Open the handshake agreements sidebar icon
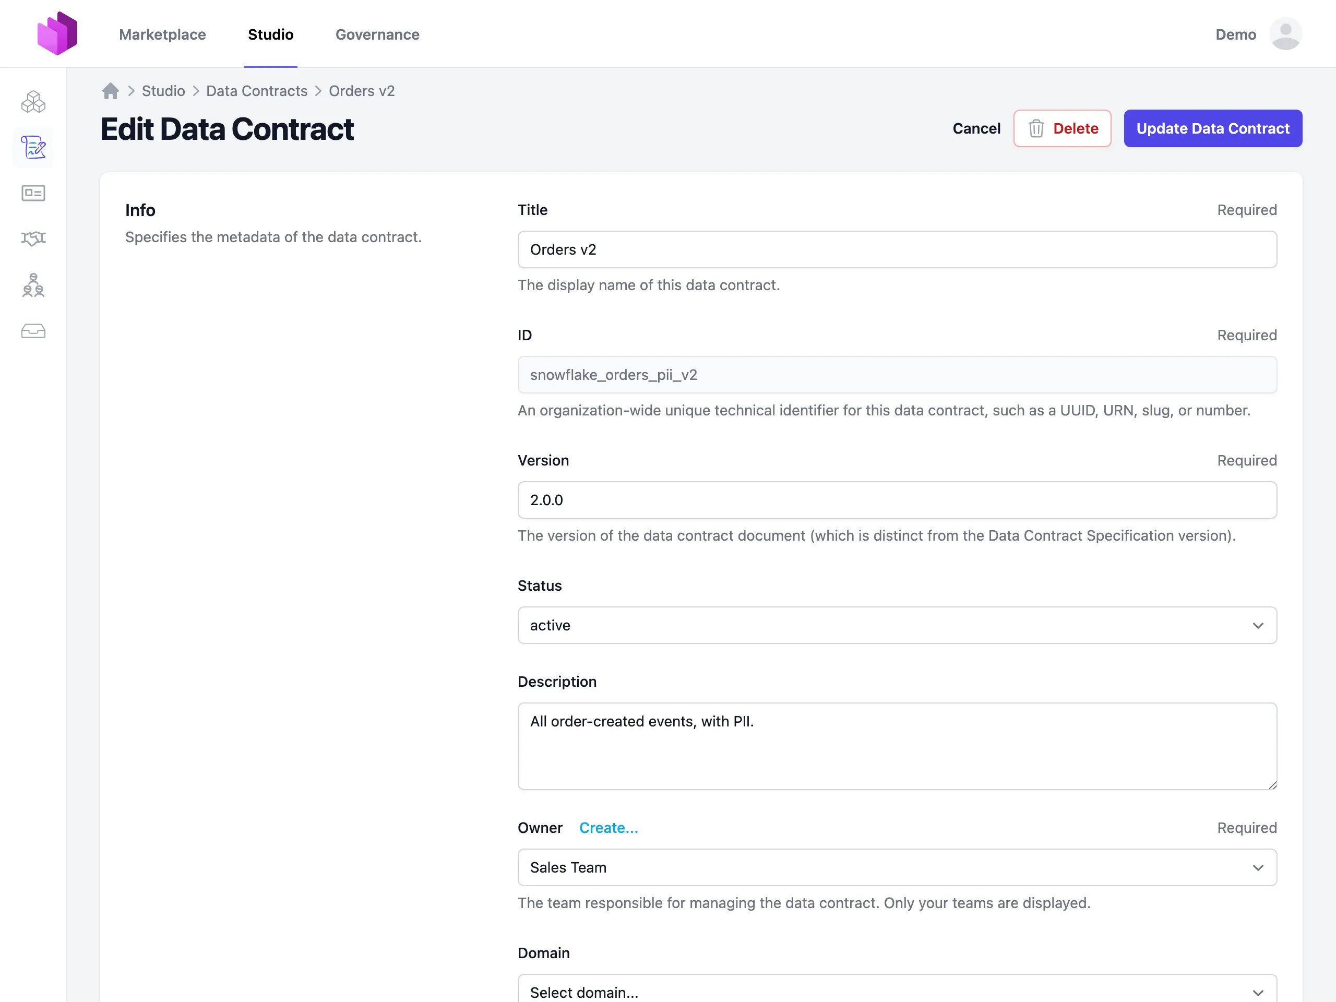 coord(33,238)
